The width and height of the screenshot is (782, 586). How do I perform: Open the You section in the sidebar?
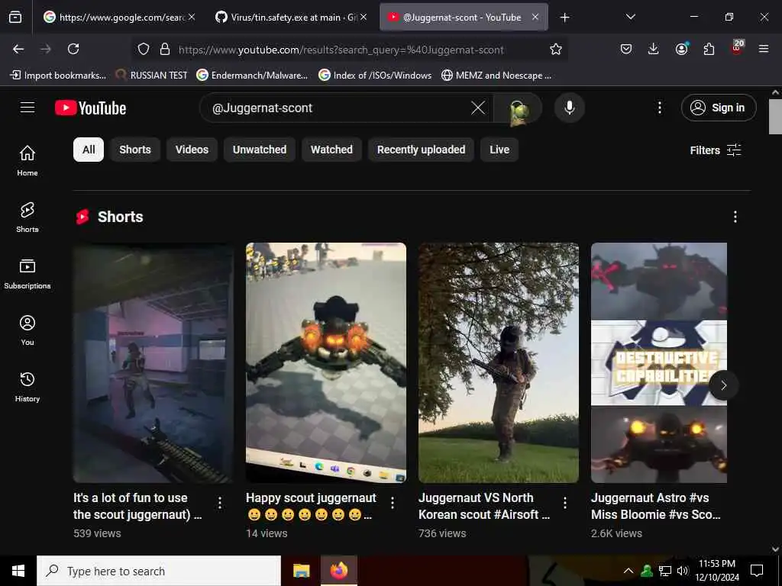(27, 330)
